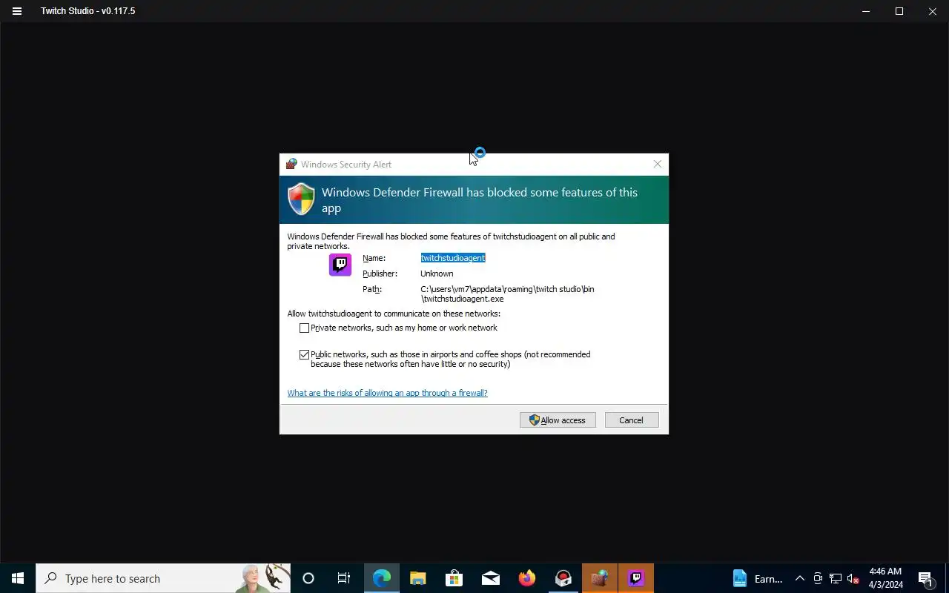Close the Windows Security Alert dialog
This screenshot has height=593, width=949.
[657, 164]
